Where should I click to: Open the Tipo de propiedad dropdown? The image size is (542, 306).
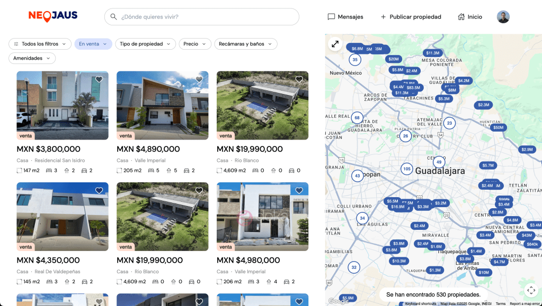145,44
